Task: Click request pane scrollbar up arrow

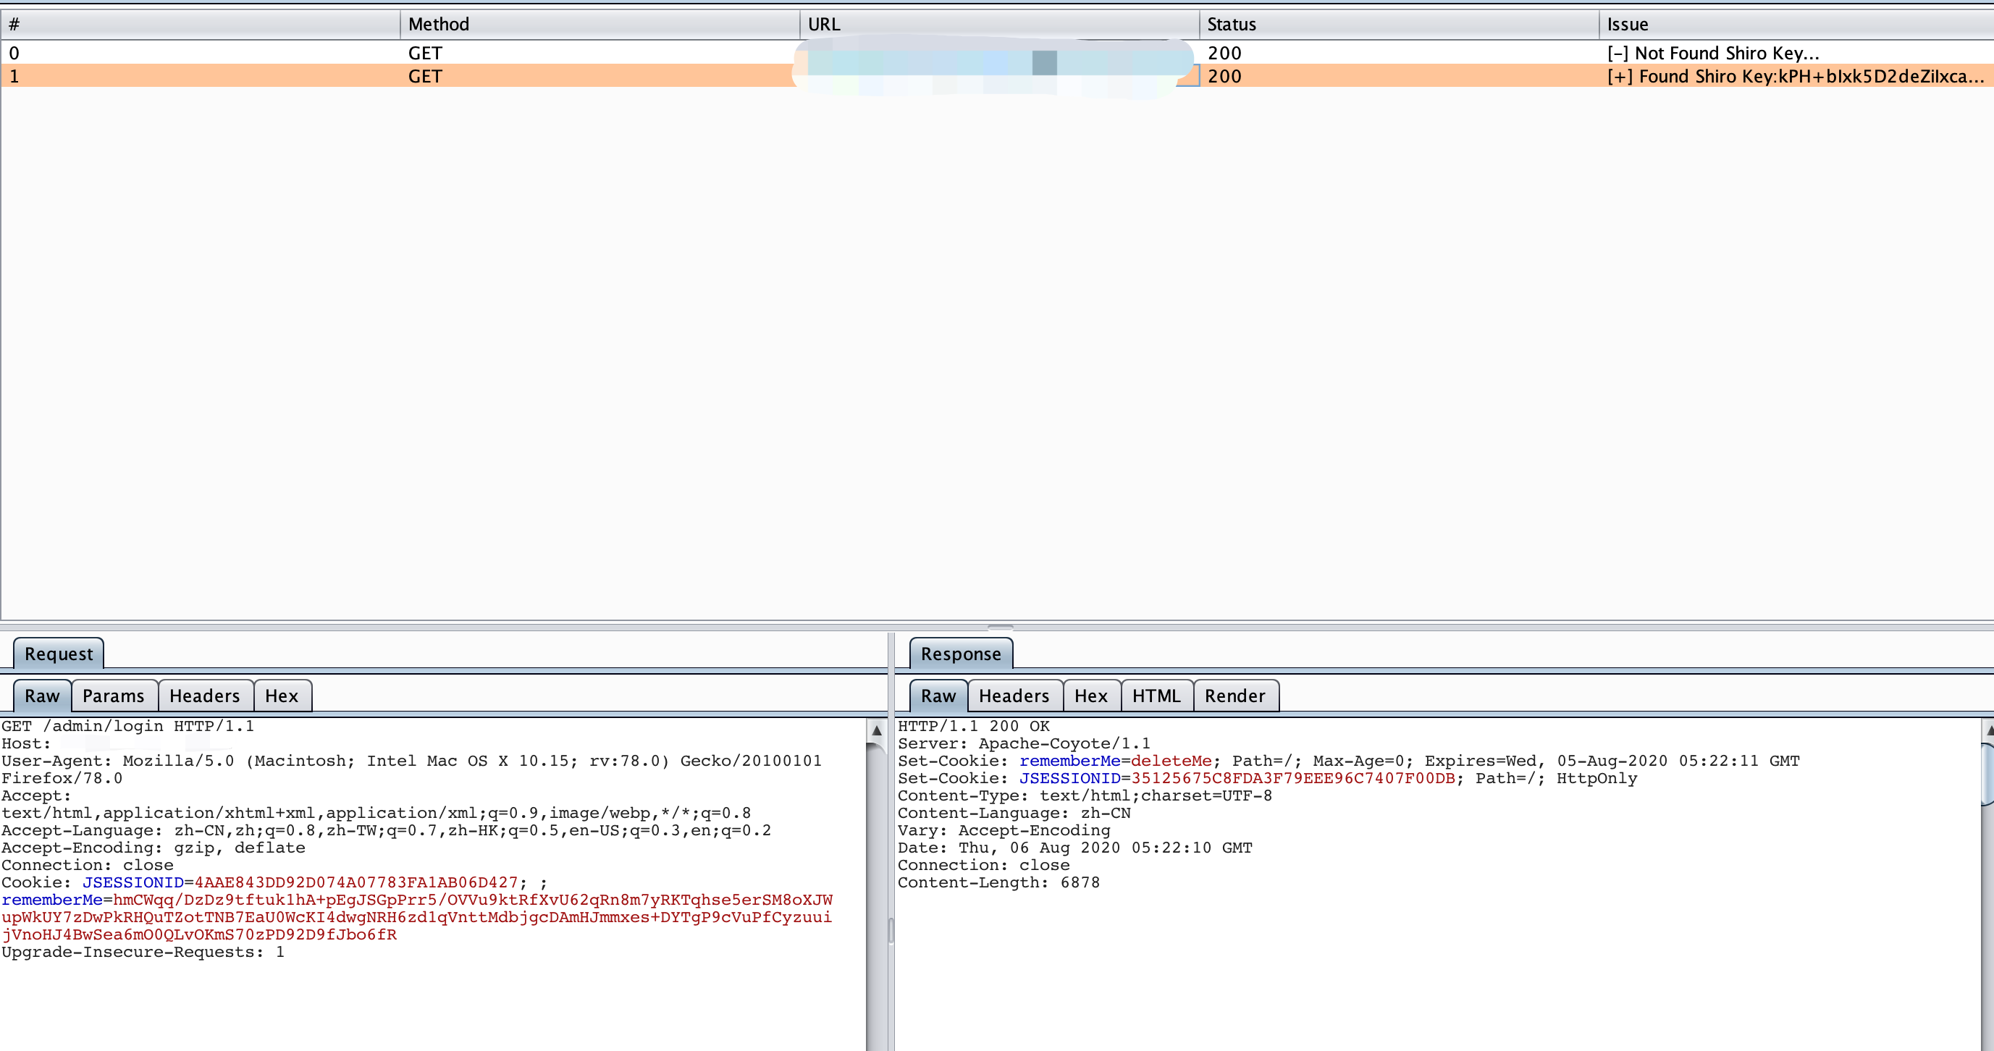Action: [876, 730]
